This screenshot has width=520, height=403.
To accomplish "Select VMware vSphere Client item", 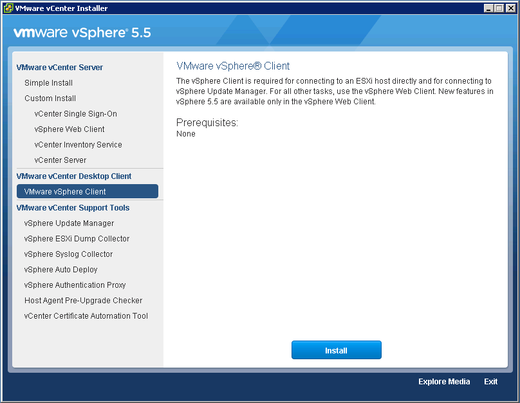I will click(x=88, y=191).
